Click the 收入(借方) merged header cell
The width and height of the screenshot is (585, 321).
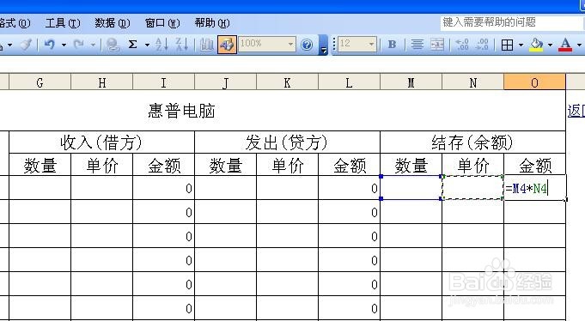click(x=101, y=142)
